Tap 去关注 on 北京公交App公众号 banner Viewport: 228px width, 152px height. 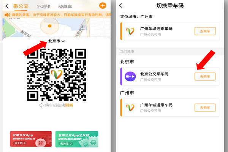pyautogui.click(x=66, y=144)
